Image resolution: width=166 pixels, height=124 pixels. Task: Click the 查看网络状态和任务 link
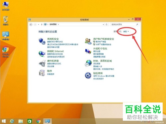tap(55, 54)
